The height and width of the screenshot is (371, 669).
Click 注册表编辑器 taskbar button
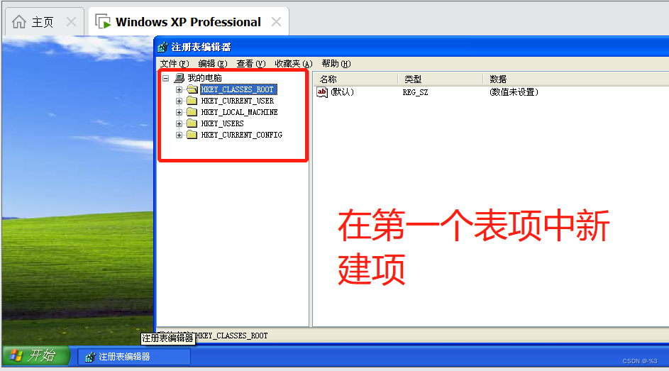[134, 357]
